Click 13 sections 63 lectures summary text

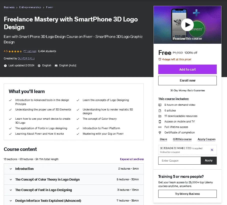(31, 159)
